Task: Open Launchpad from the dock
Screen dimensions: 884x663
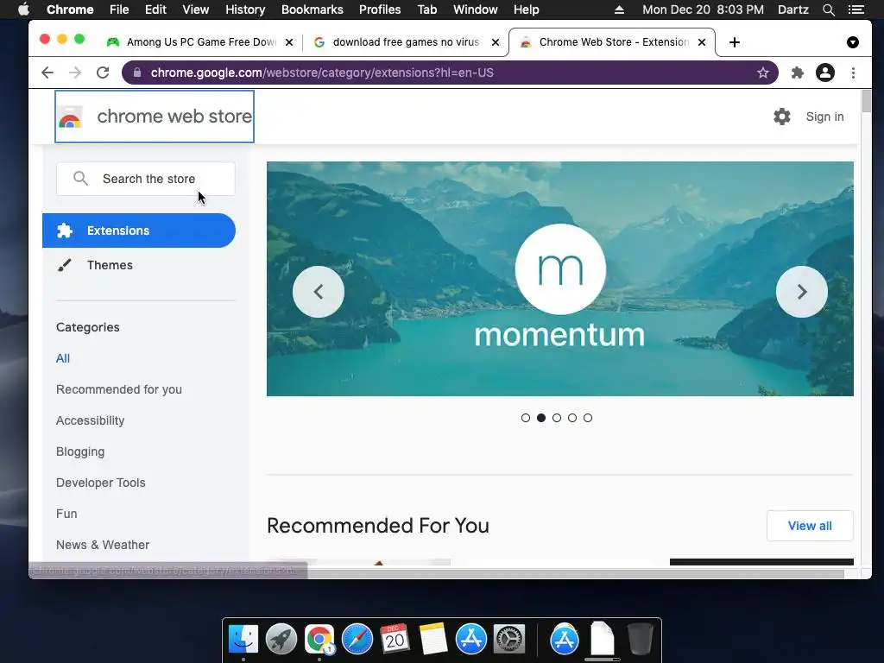Action: (281, 640)
